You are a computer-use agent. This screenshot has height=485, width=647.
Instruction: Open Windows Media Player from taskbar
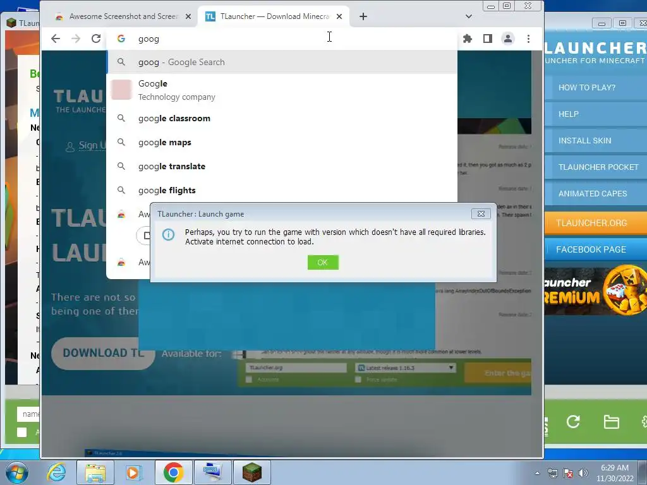tap(133, 472)
